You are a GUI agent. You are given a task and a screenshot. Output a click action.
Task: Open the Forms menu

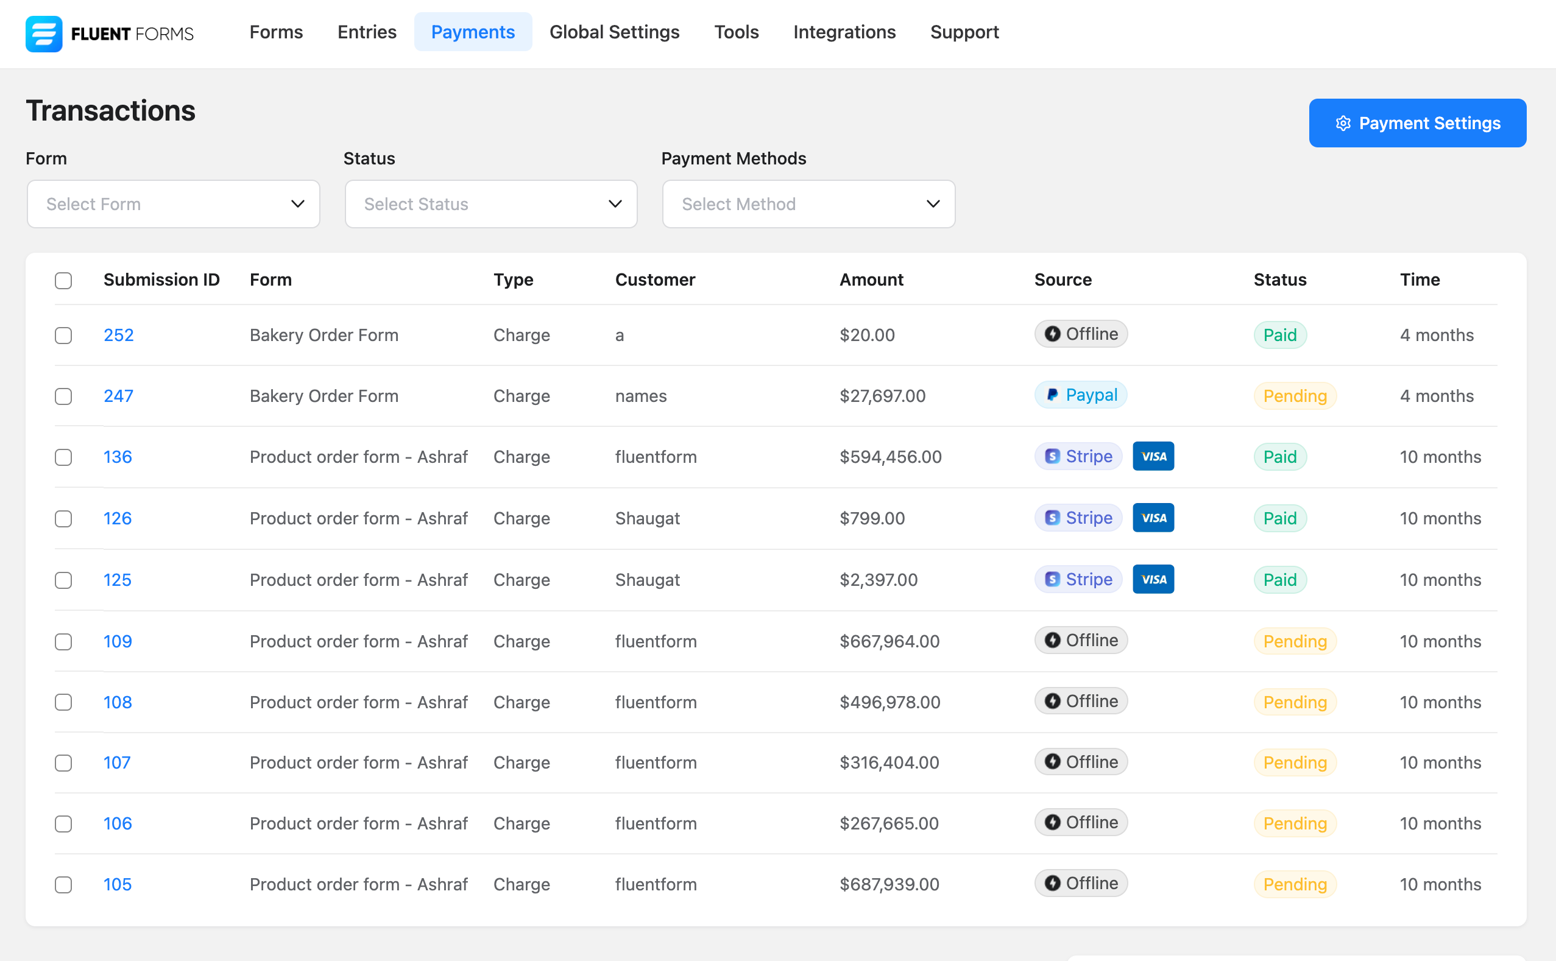point(276,32)
